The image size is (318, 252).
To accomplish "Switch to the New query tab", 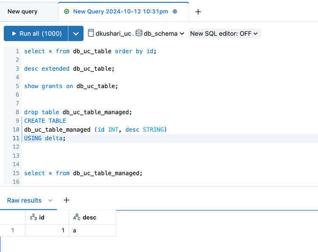I will [22, 11].
